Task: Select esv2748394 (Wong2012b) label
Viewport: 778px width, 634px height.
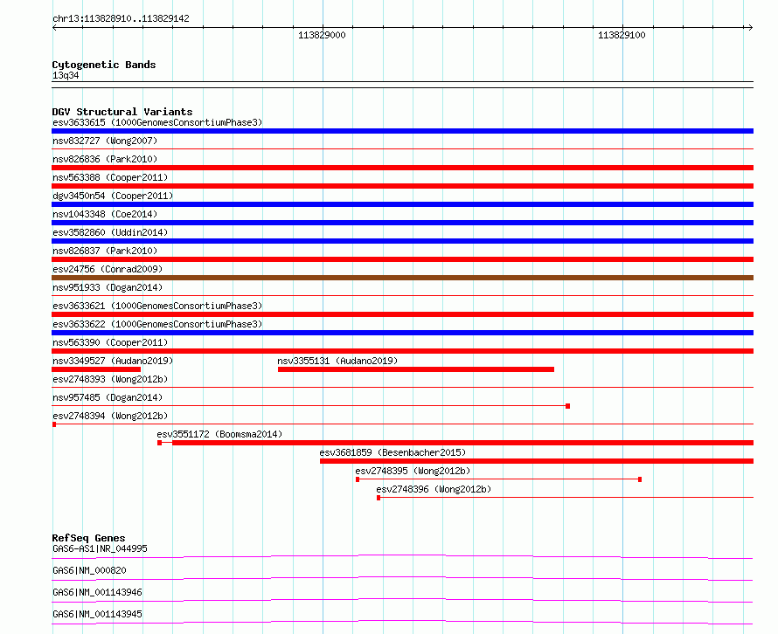Action: [110, 416]
